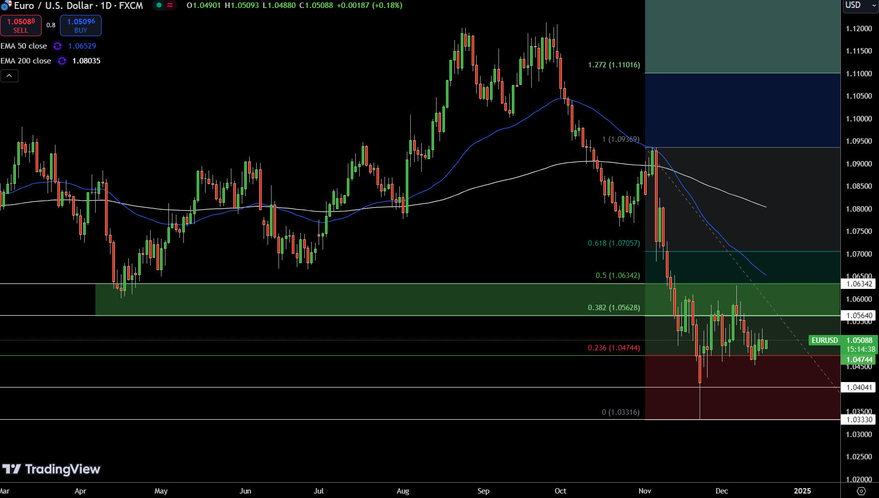
Task: Open the USD currency dropdown
Action: click(x=860, y=5)
